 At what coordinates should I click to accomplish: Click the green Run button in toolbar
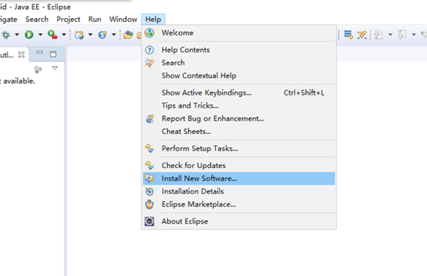pos(29,34)
